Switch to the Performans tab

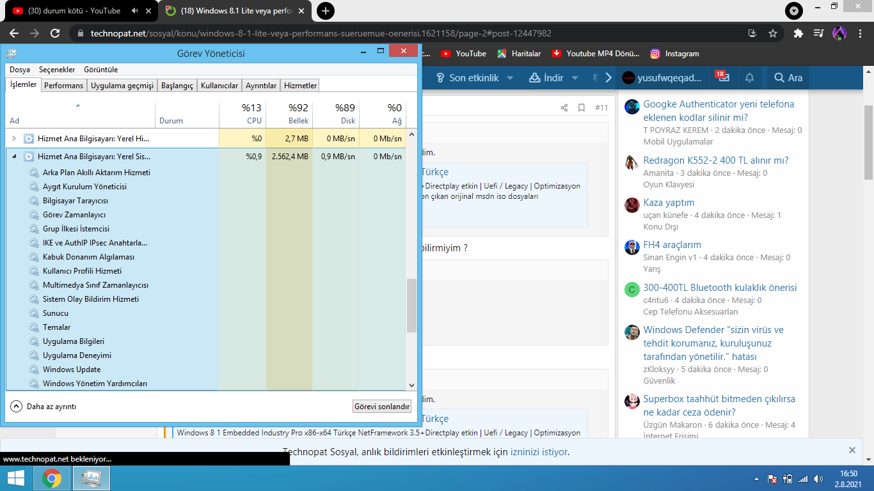point(63,86)
